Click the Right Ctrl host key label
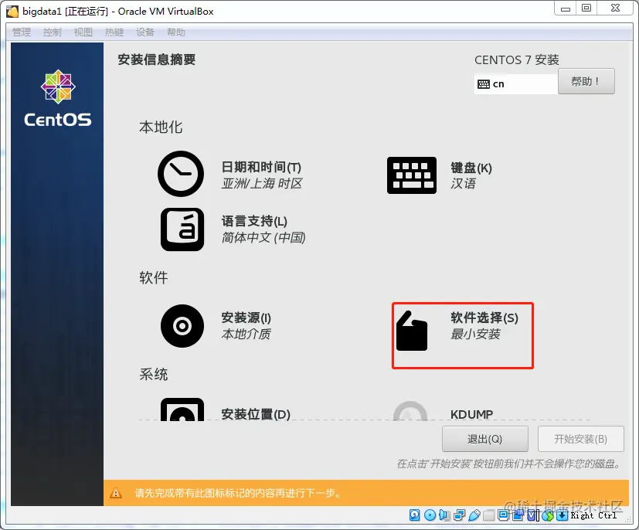Image resolution: width=639 pixels, height=530 pixels. pos(593,516)
